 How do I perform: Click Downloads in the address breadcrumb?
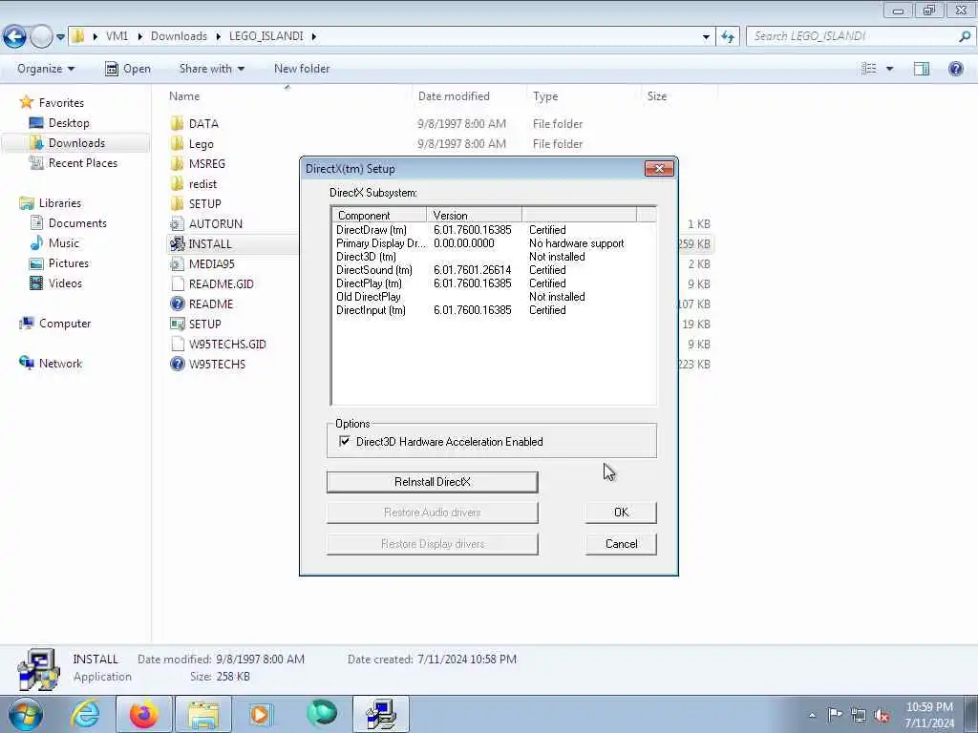pos(179,36)
